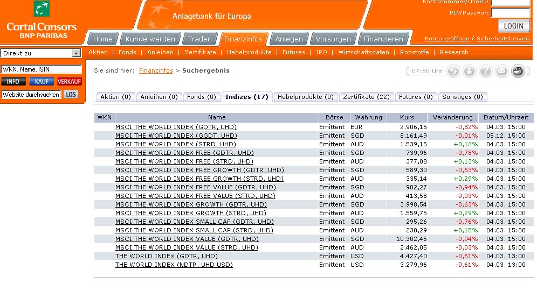
Task: Open the Finanzieren navigation tab
Action: pos(383,39)
